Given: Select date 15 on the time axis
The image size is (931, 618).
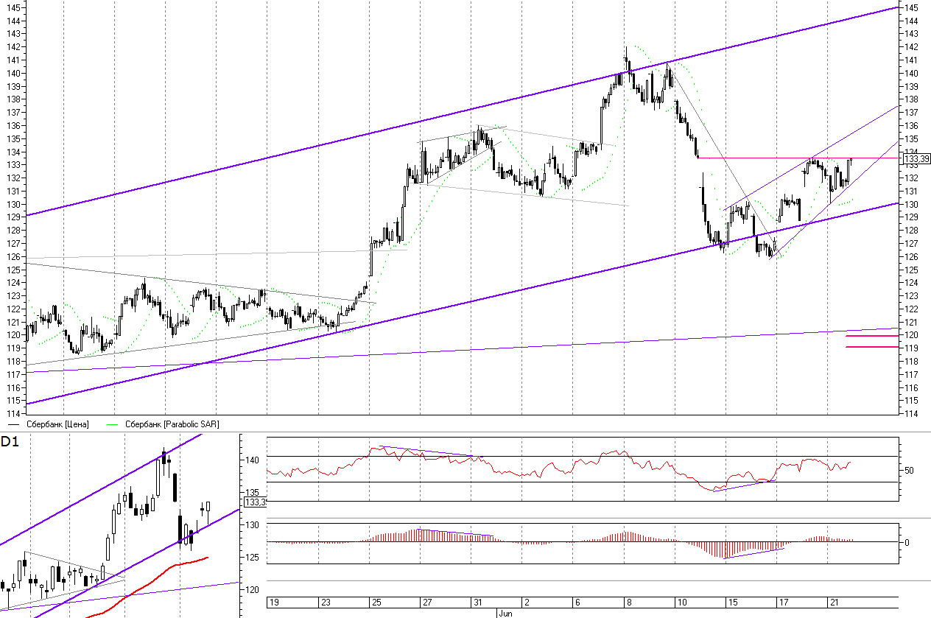Looking at the screenshot, I should [733, 603].
